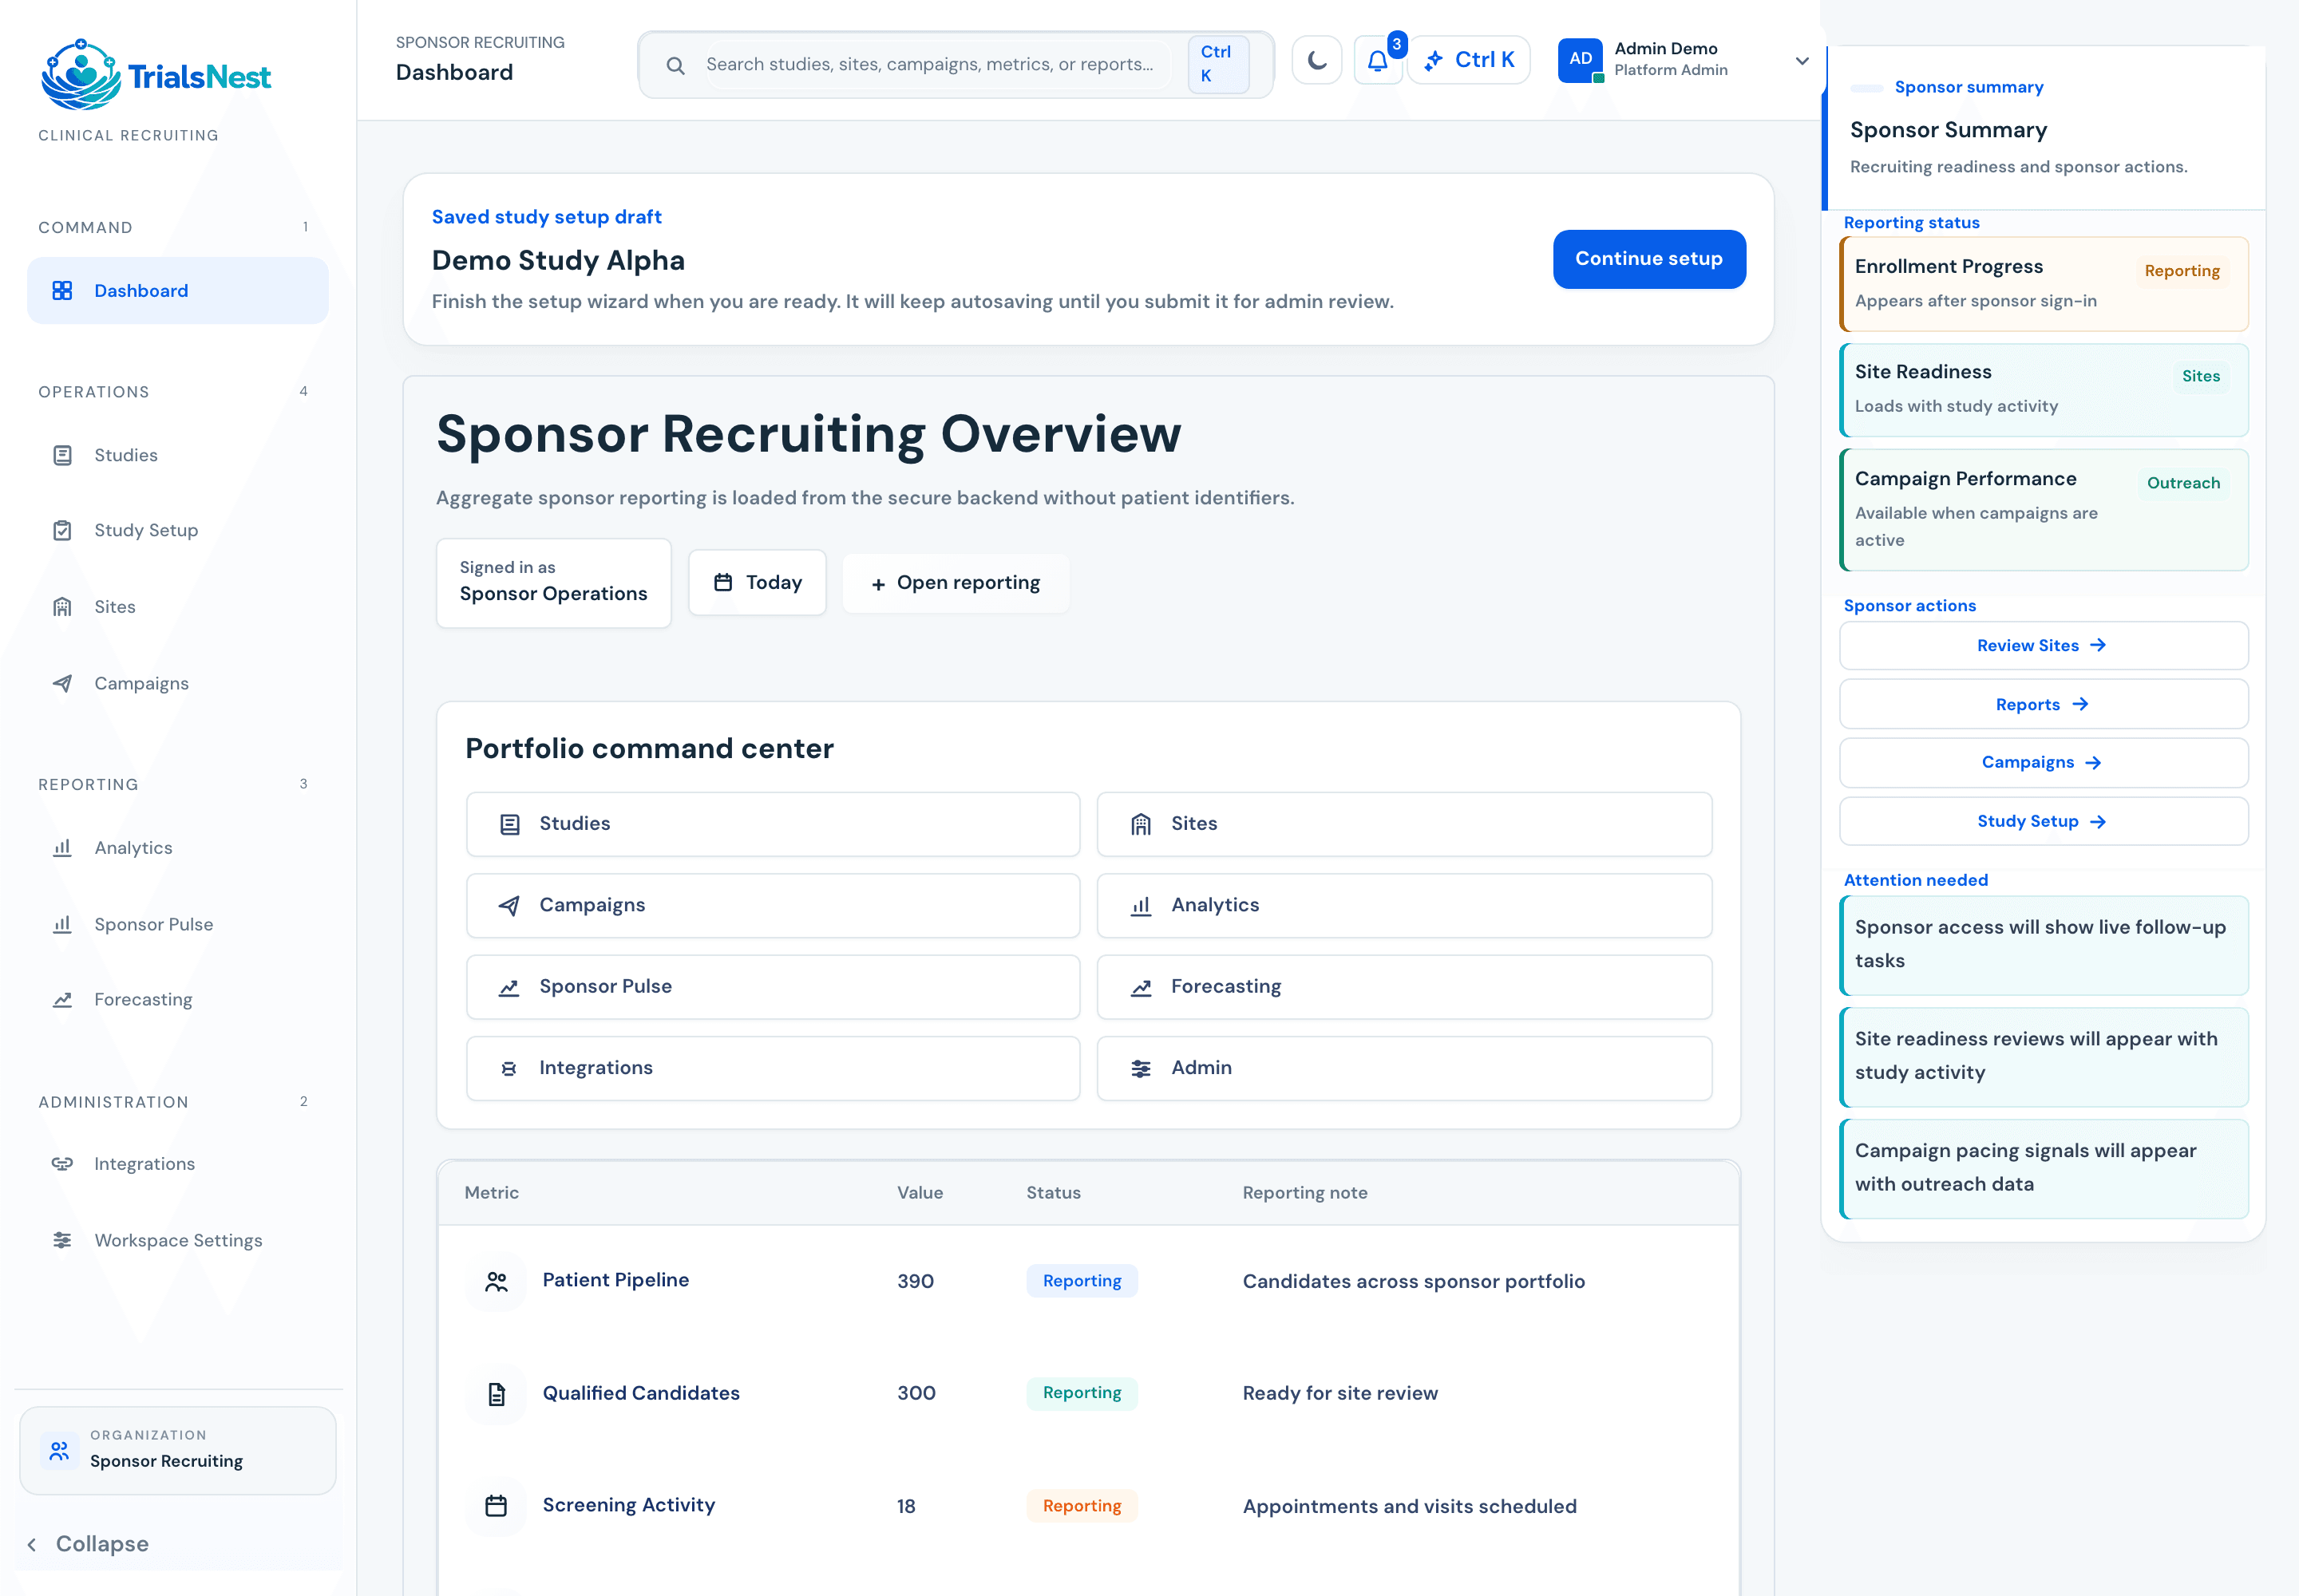Open Sponsor Pulse tile in command center
2299x1596 pixels.
[x=773, y=986]
